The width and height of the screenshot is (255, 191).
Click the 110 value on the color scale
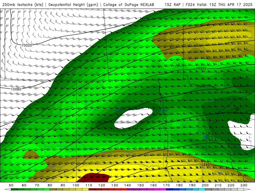click(89, 185)
